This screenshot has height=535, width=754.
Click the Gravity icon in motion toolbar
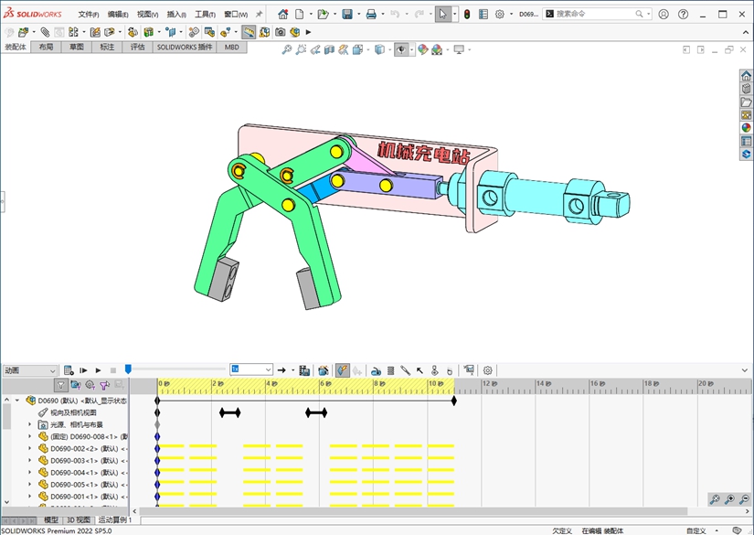[449, 370]
